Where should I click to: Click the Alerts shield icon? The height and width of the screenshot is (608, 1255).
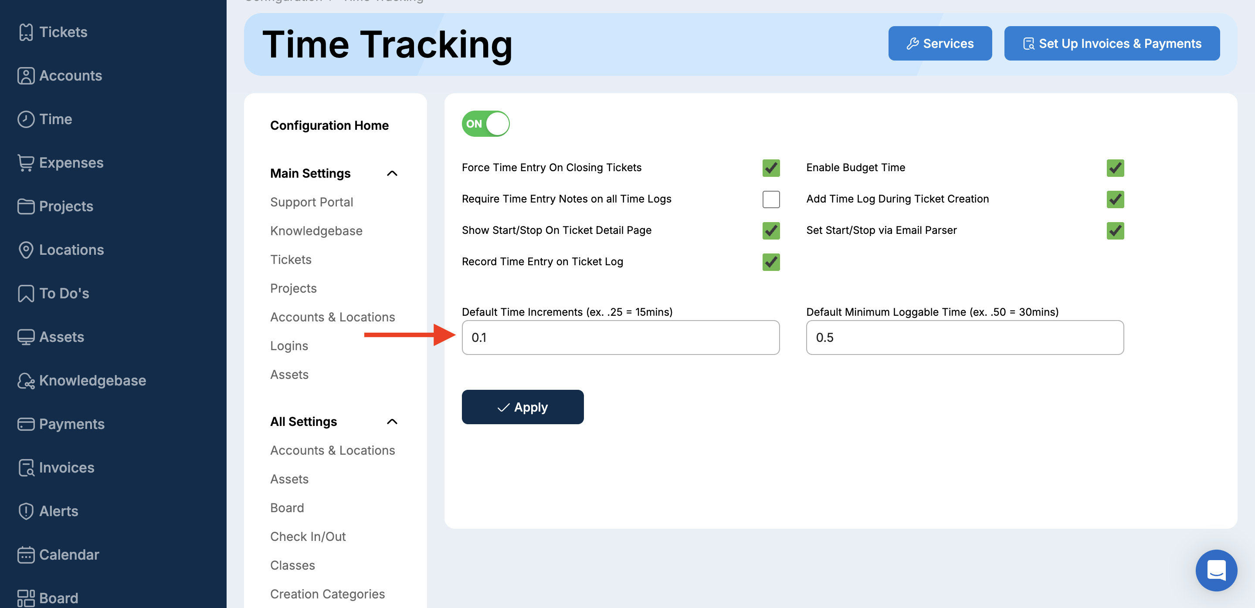coord(25,511)
